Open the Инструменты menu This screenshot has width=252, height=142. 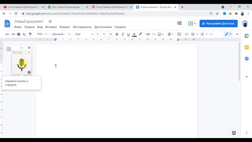(x=82, y=27)
